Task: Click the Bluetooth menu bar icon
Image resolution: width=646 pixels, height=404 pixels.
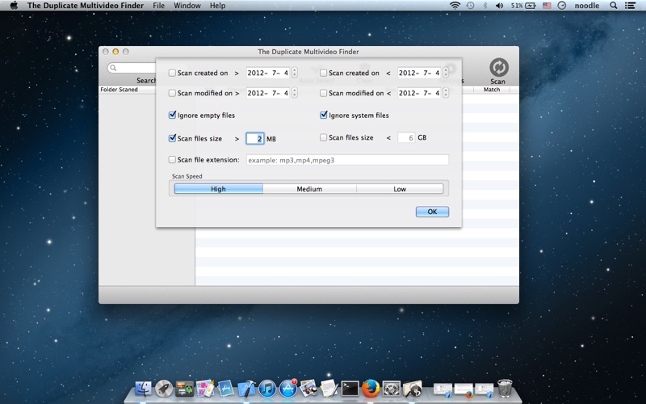Action: (485, 6)
